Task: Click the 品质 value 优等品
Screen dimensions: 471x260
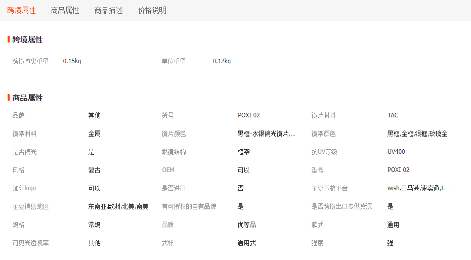Action: (246, 225)
